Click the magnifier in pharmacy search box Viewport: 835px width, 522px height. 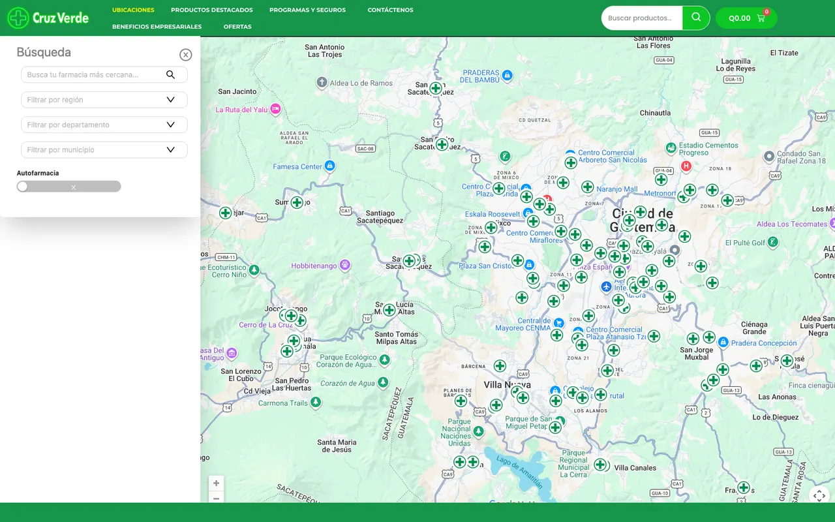point(170,74)
